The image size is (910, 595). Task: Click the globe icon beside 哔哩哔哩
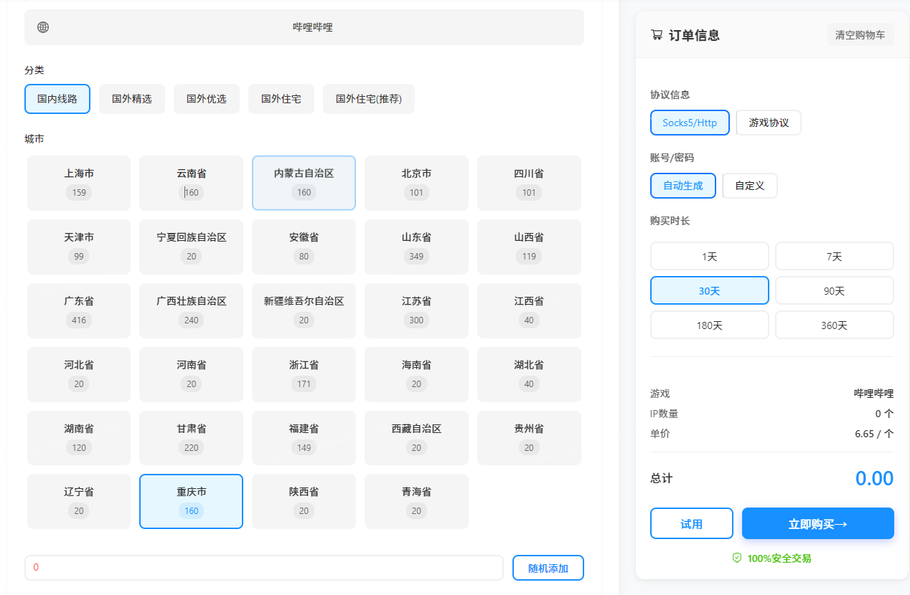[42, 27]
